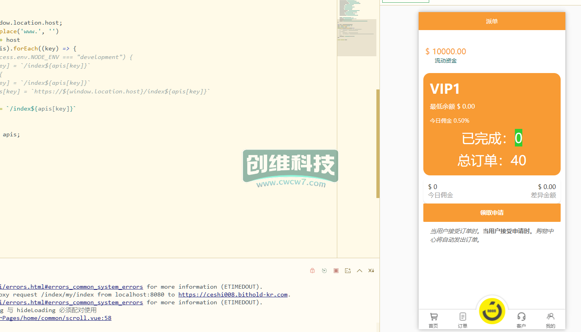Viewport: 581px width, 332px height.
Task: Open the scroll.vue:58 source link
Action: pos(56,318)
